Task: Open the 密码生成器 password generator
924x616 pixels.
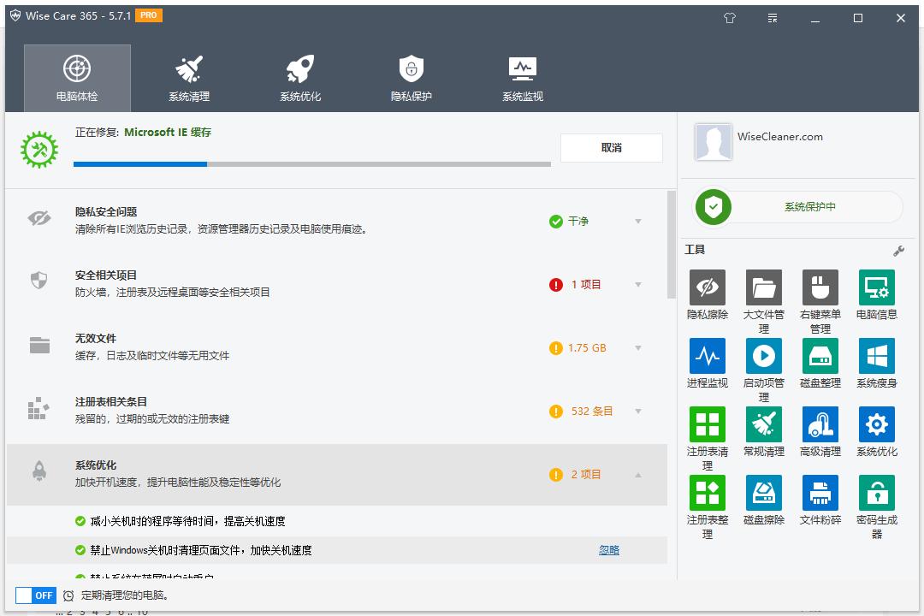Action: pyautogui.click(x=876, y=493)
